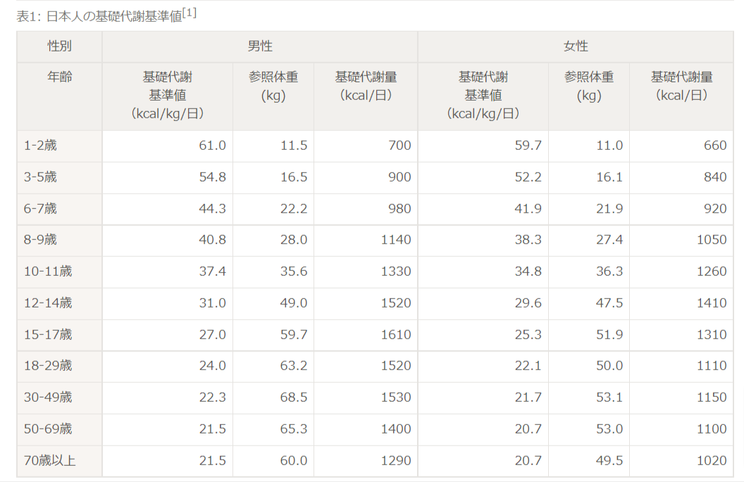Select the 年齢 header cell

60,77
